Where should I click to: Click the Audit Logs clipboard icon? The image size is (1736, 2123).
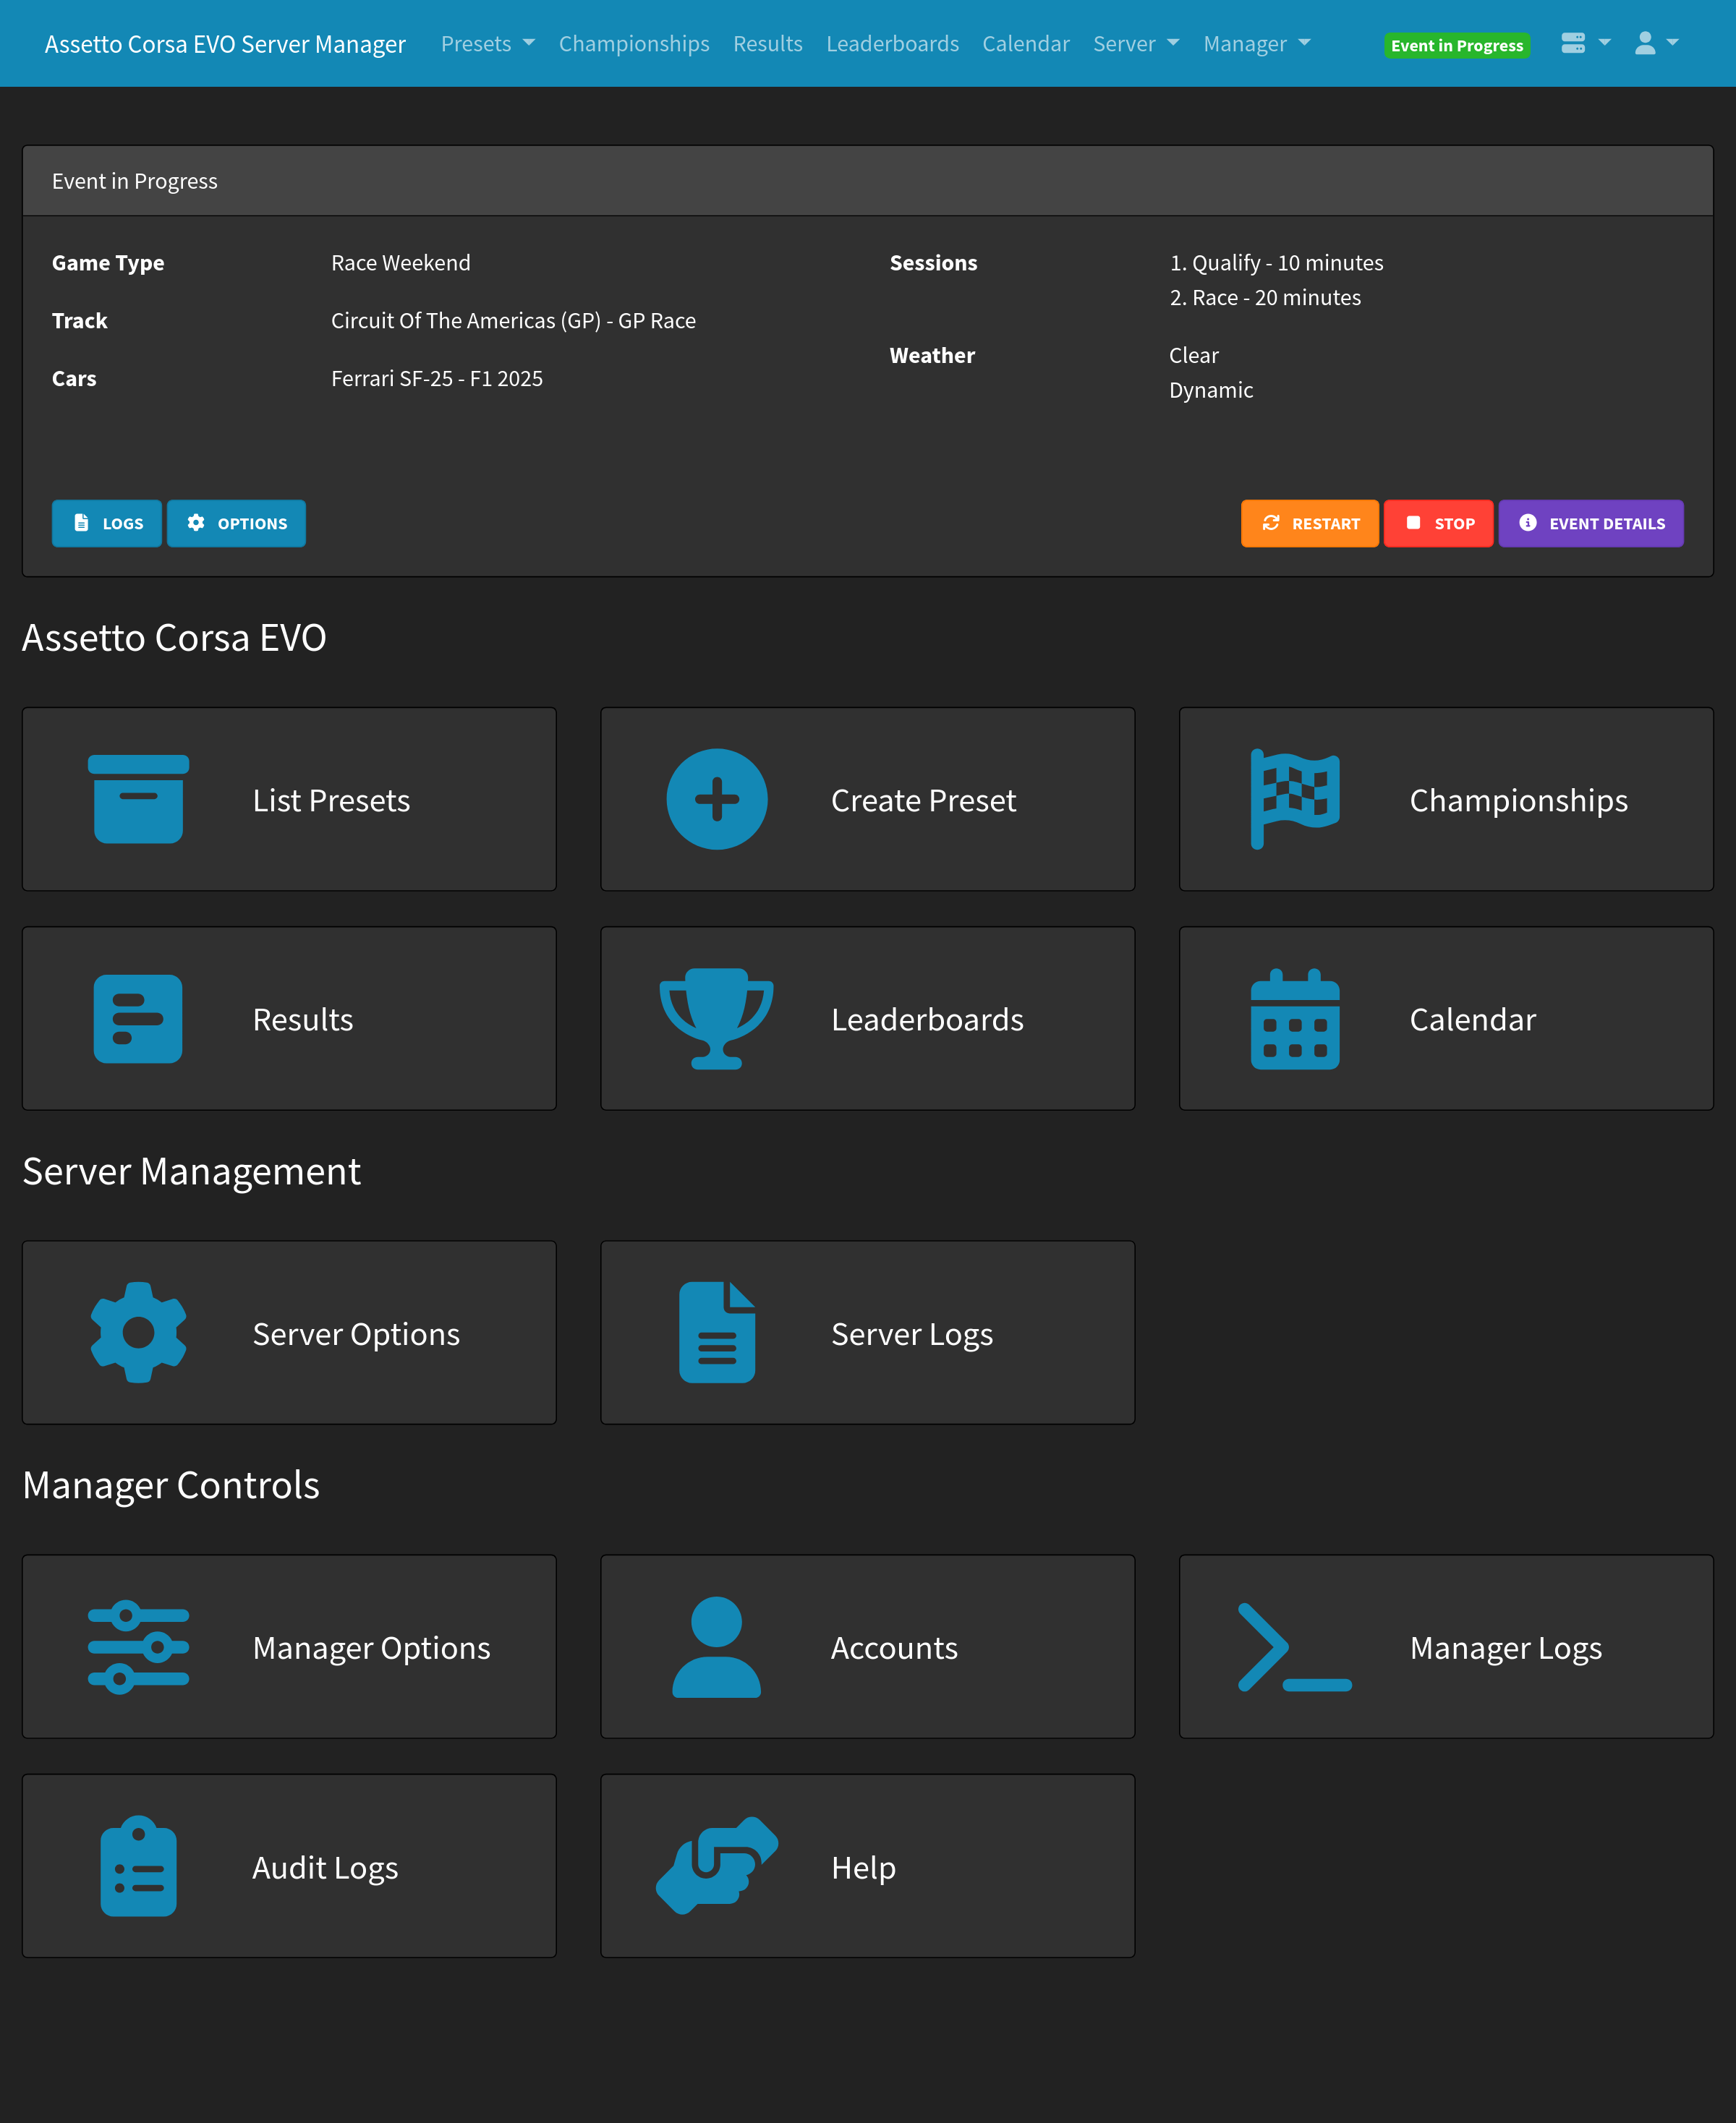click(x=138, y=1865)
